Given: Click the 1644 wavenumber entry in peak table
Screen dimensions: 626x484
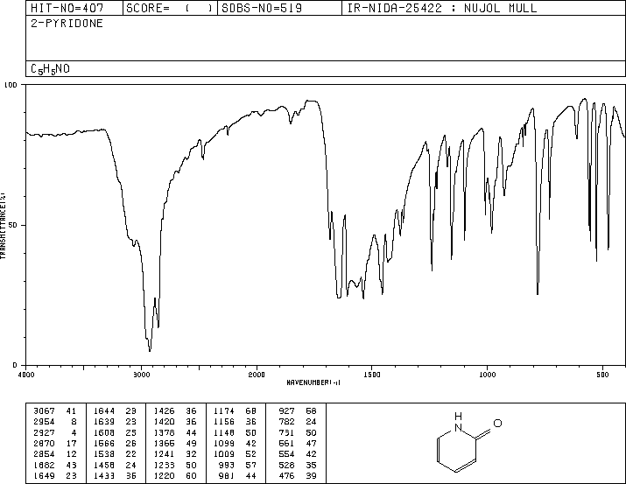Looking at the screenshot, I should coord(104,410).
